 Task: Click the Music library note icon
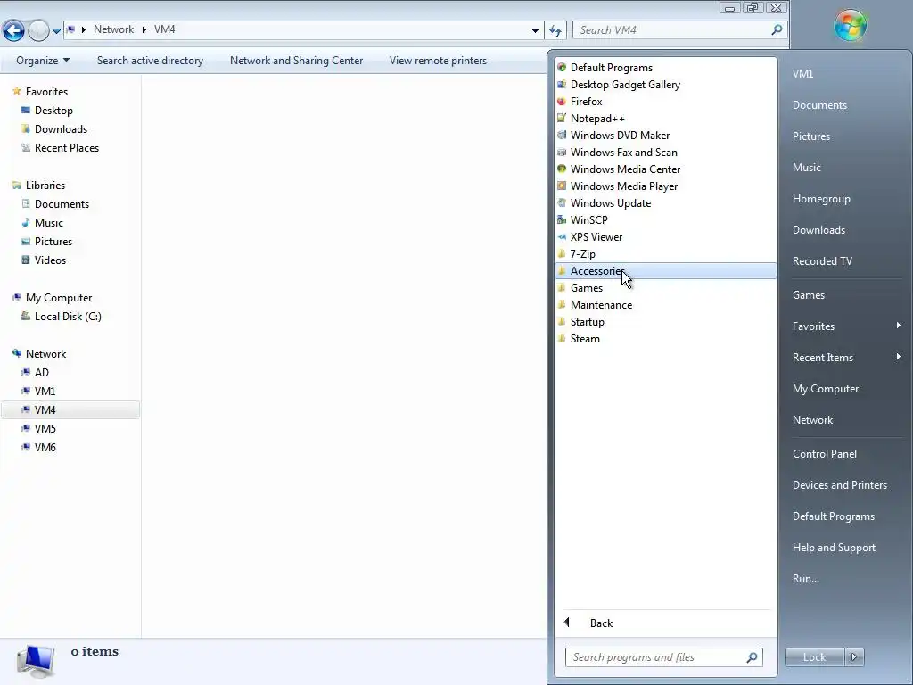[26, 222]
